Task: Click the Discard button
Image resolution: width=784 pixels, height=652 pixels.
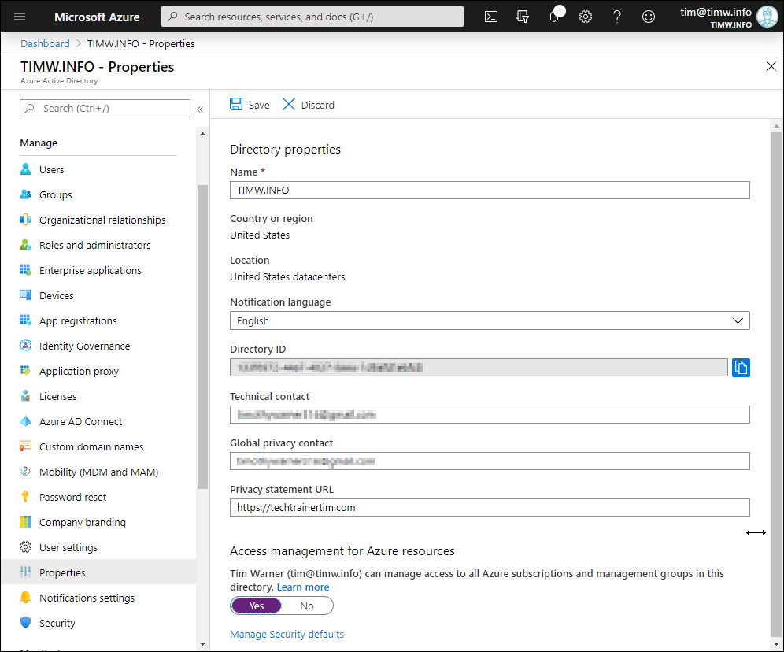Action: click(x=309, y=105)
